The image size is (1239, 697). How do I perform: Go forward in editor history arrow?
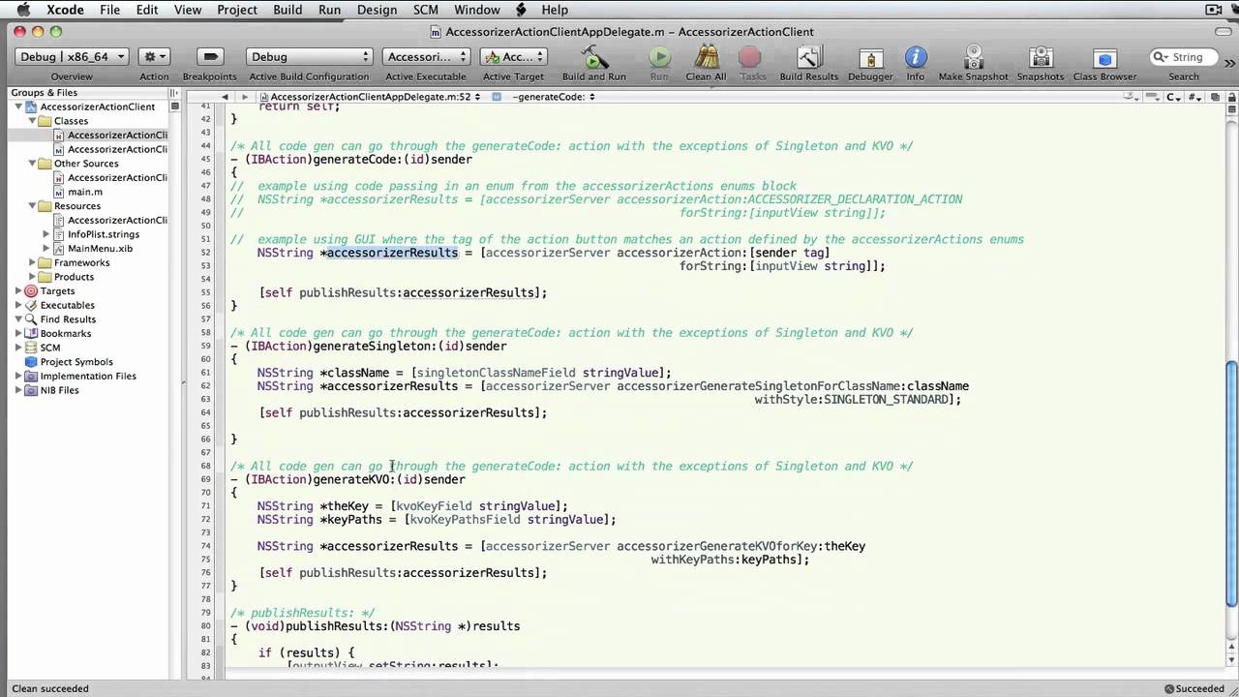click(245, 97)
